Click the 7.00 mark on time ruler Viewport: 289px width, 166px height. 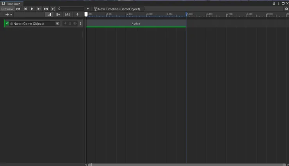230,14
